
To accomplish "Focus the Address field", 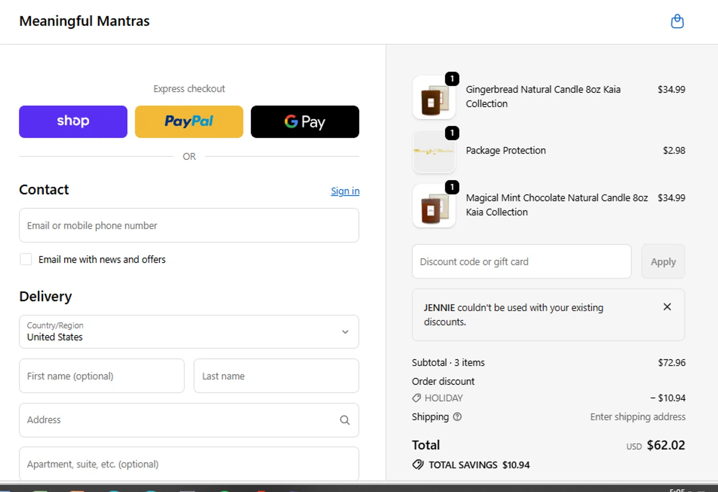I will 189,420.
